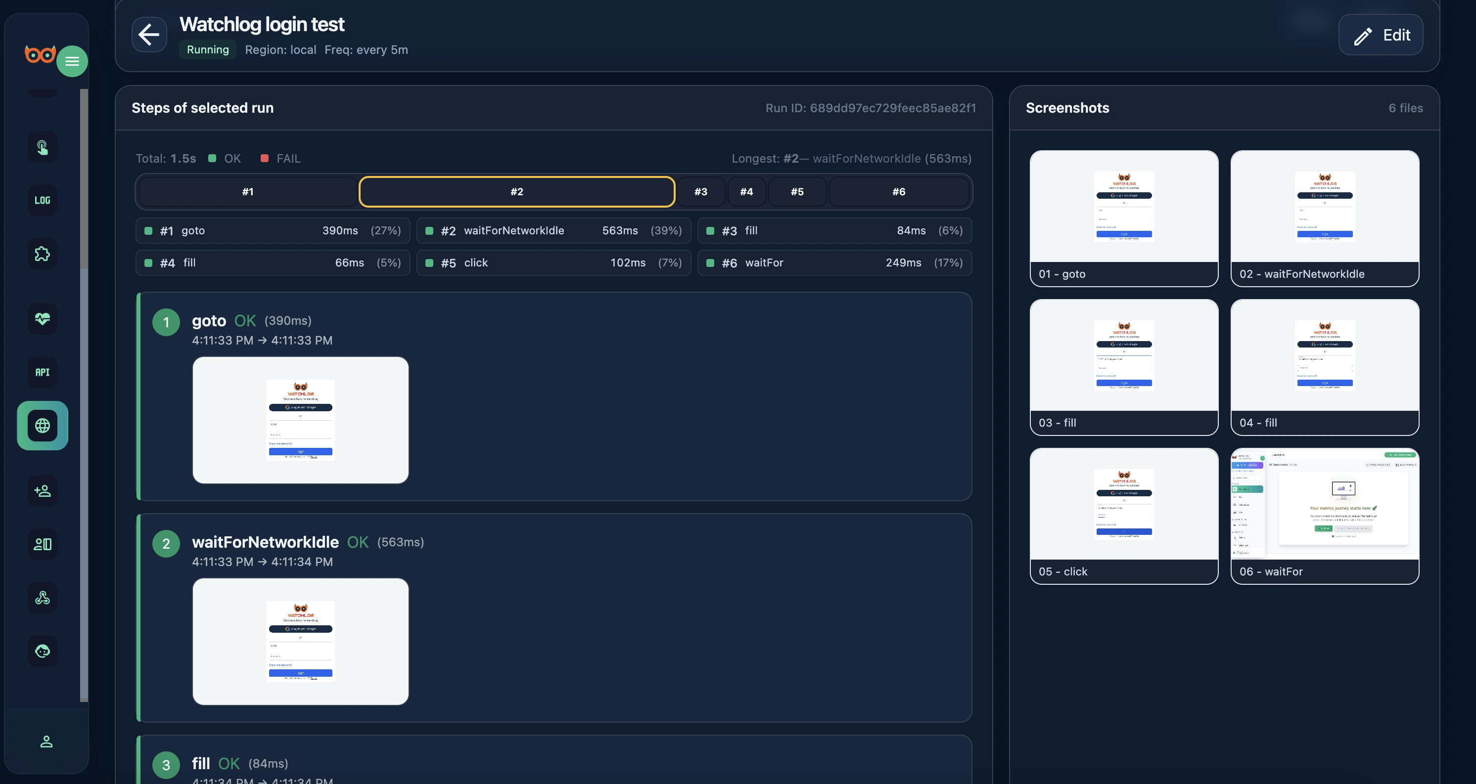Click the 'goto' step heading
This screenshot has width=1476, height=784.
pyautogui.click(x=209, y=321)
